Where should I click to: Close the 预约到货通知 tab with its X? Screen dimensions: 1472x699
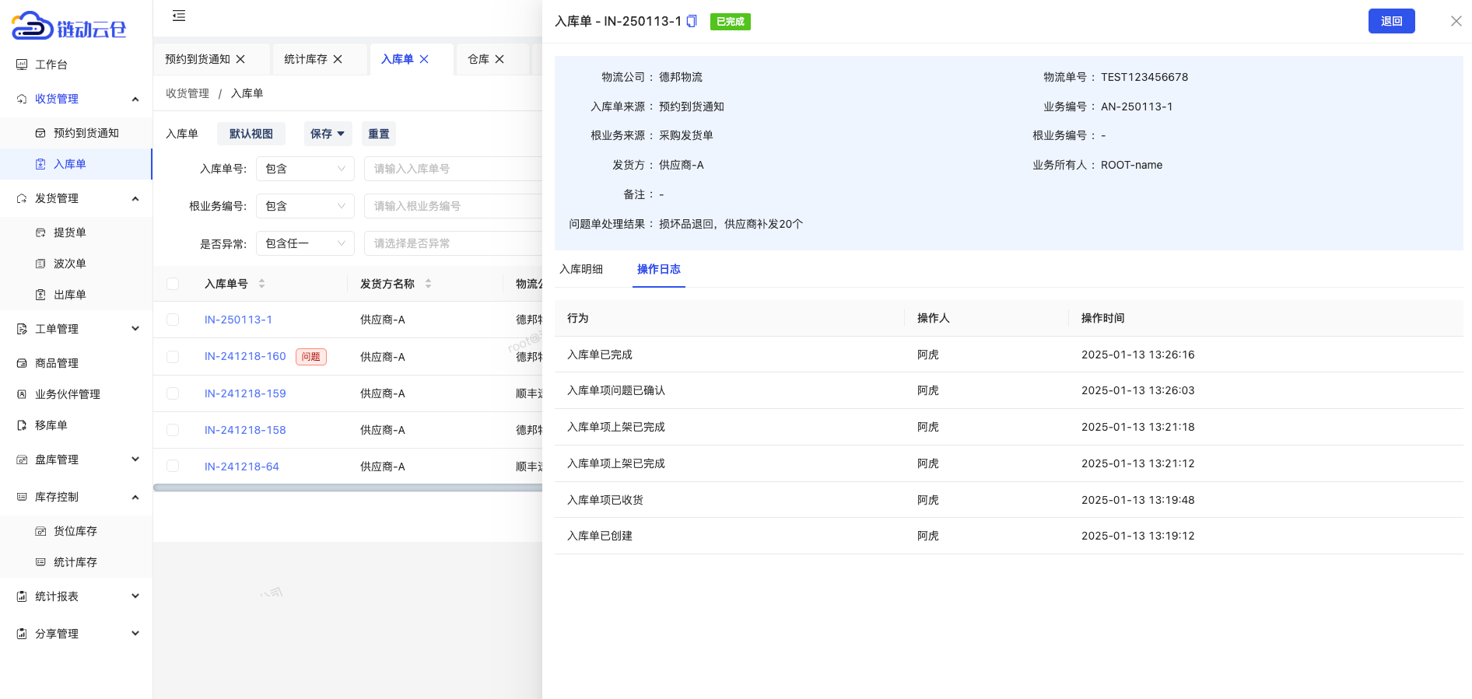[x=240, y=59]
